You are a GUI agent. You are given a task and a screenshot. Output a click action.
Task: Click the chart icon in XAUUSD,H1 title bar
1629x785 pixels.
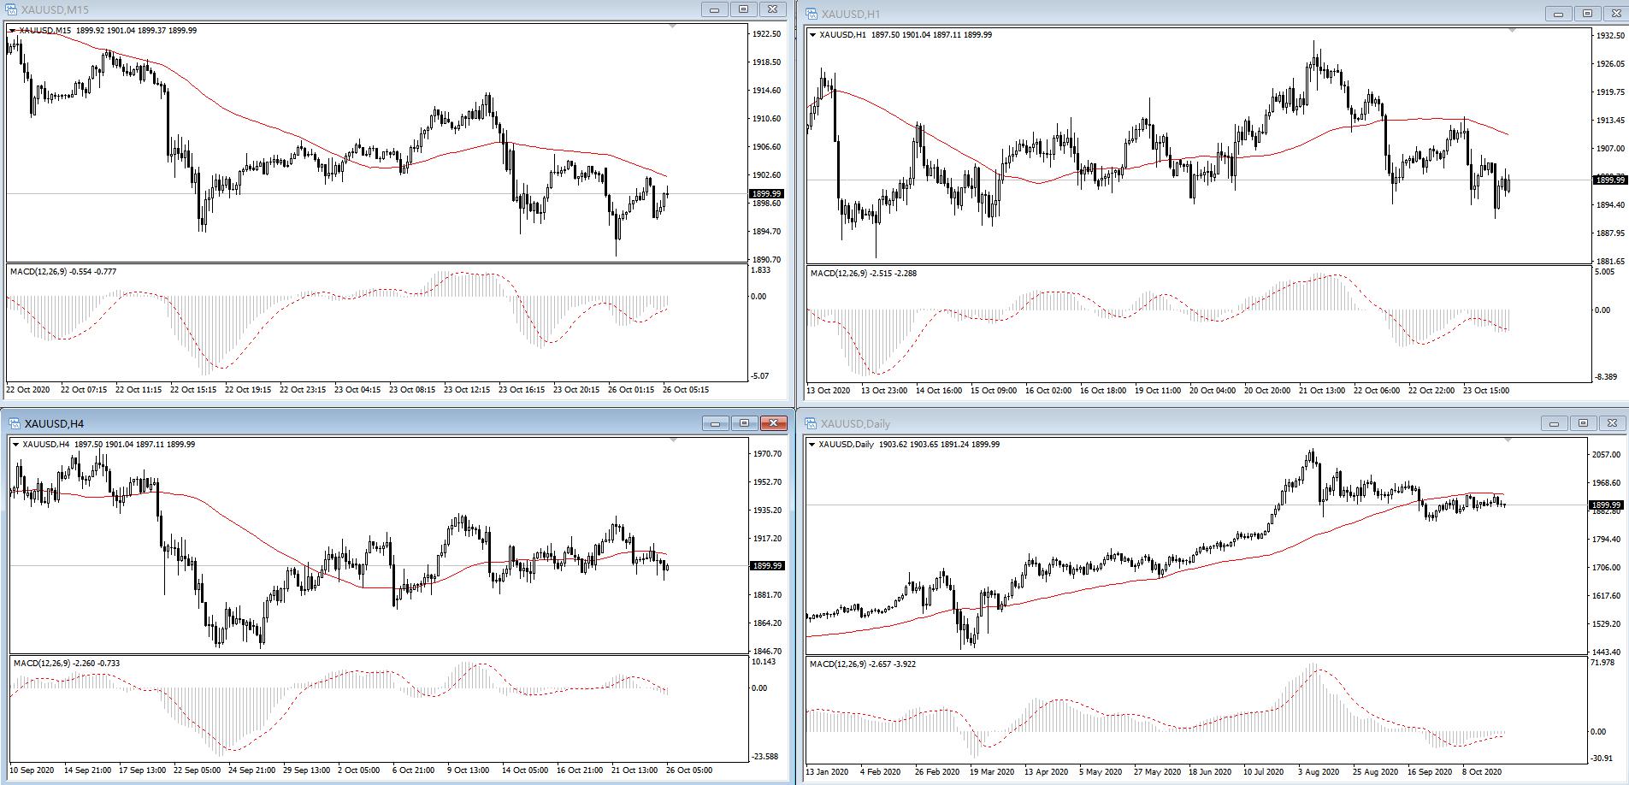point(812,14)
